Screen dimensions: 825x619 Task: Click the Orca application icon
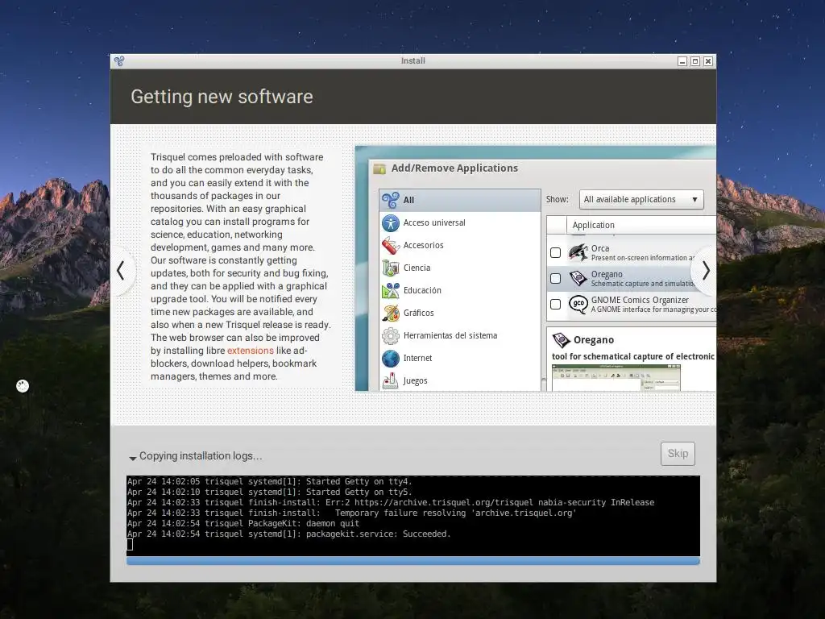pyautogui.click(x=578, y=252)
